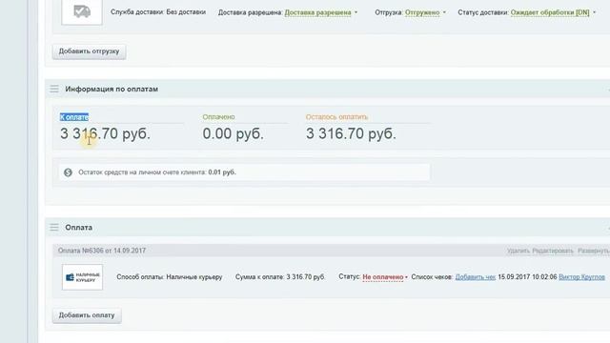Screen dimensions: 610x343
Task: Click the 'Добавить отгрузку' button
Action: (x=89, y=51)
